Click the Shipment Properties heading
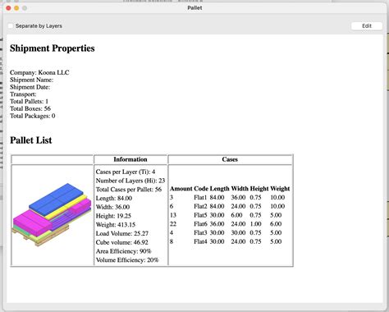389x312 pixels. tap(53, 48)
